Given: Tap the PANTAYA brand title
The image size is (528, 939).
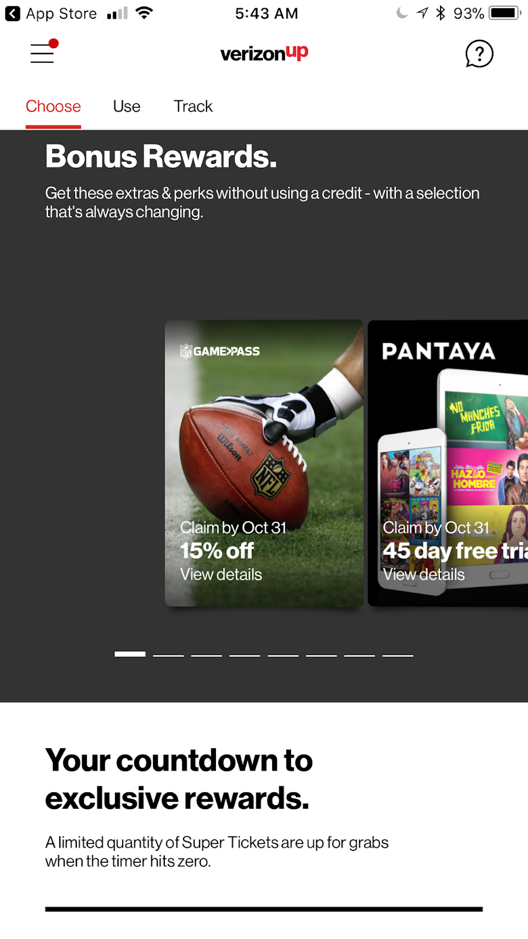Looking at the screenshot, I should click(x=439, y=351).
